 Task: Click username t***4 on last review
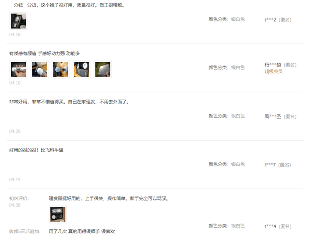270,226
